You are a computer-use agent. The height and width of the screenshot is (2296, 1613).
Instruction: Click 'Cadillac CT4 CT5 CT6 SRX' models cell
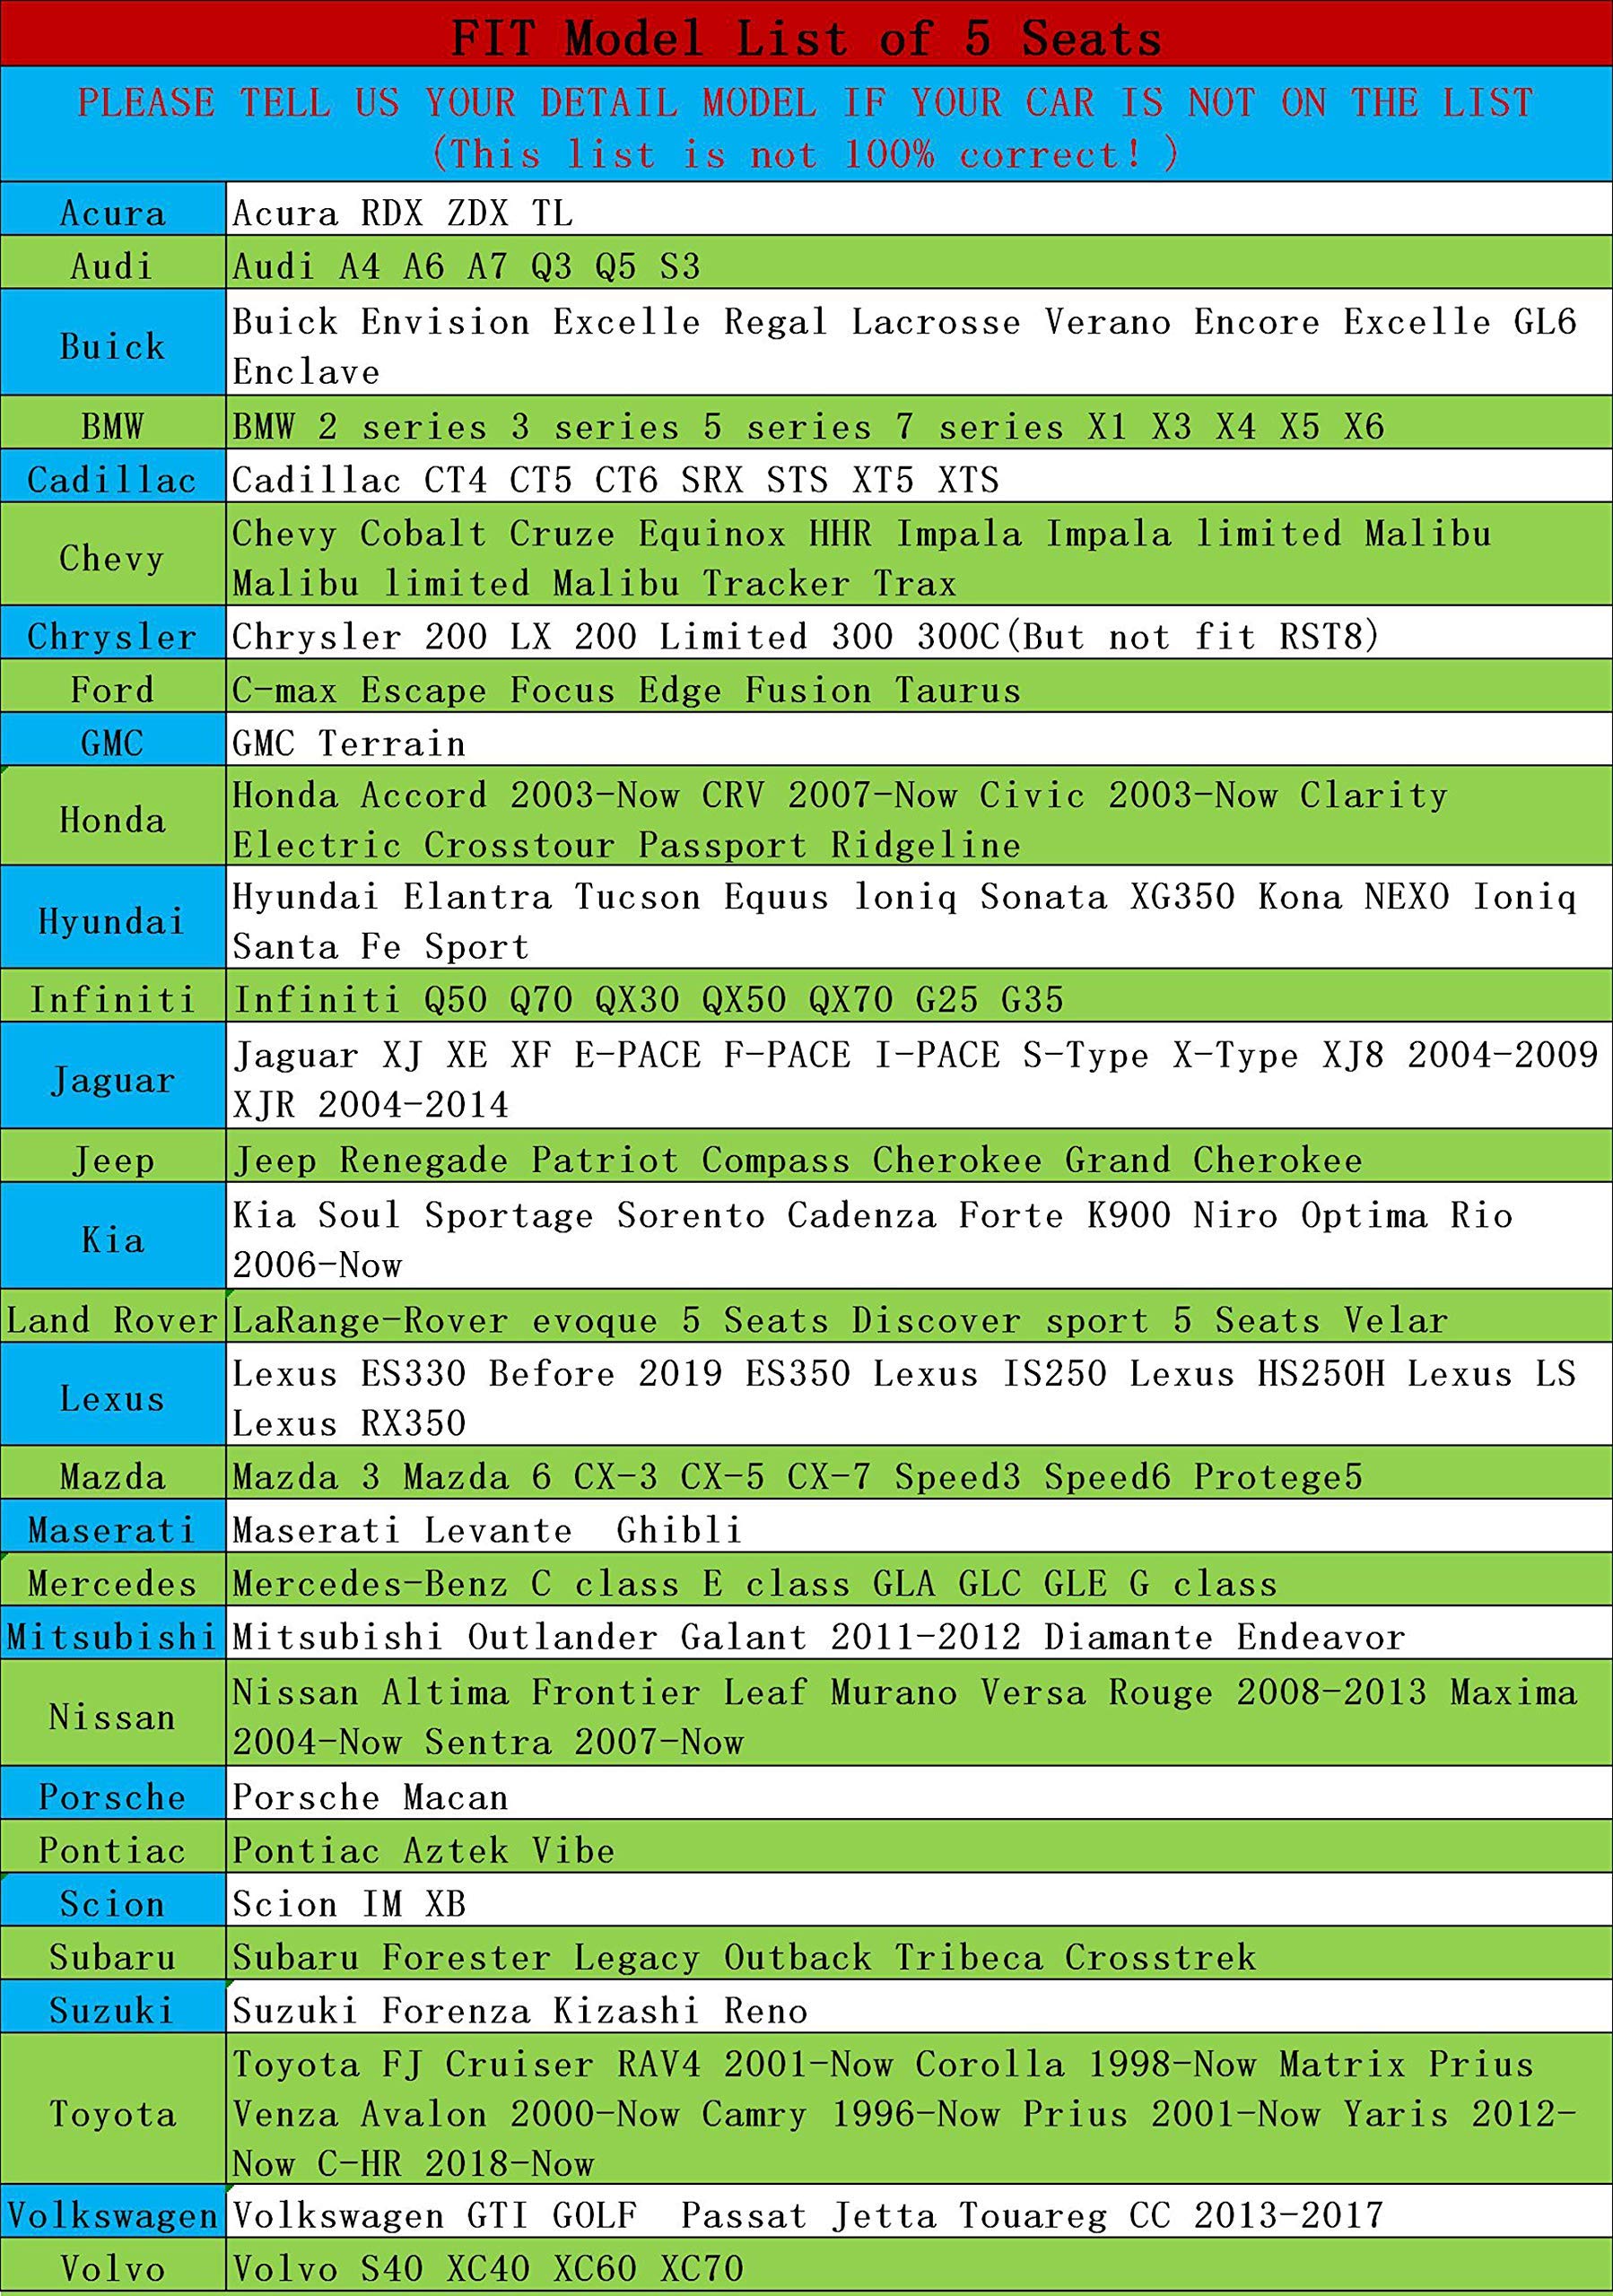click(x=919, y=476)
